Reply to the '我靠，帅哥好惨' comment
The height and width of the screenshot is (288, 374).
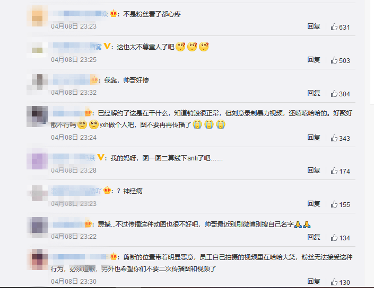point(314,93)
